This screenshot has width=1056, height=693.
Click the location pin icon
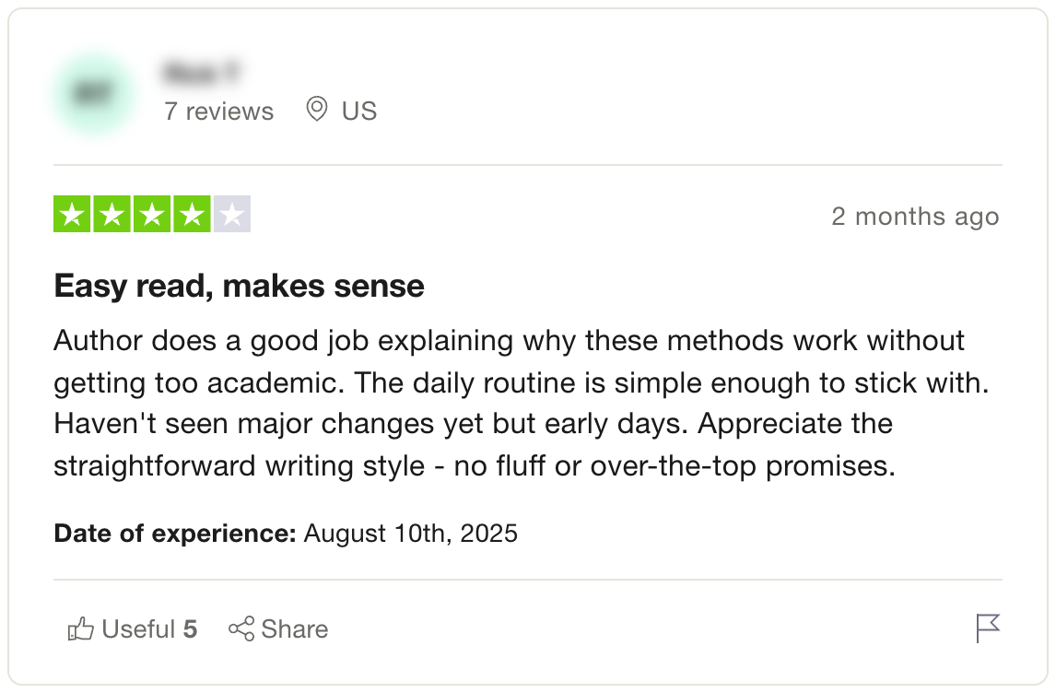317,111
